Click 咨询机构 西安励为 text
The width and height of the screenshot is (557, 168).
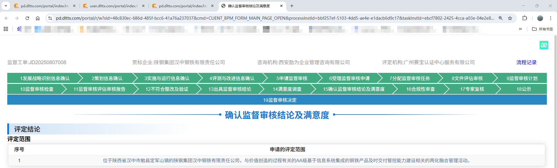coord(303,62)
